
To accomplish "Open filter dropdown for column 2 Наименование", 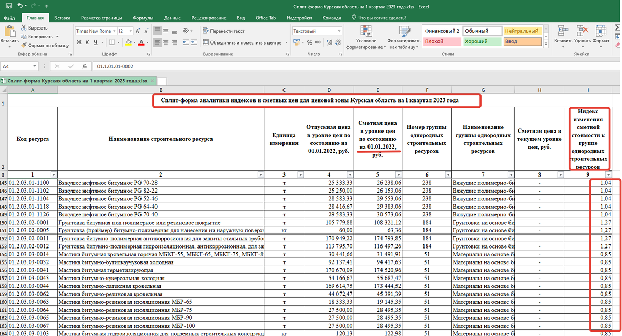I will coord(260,175).
